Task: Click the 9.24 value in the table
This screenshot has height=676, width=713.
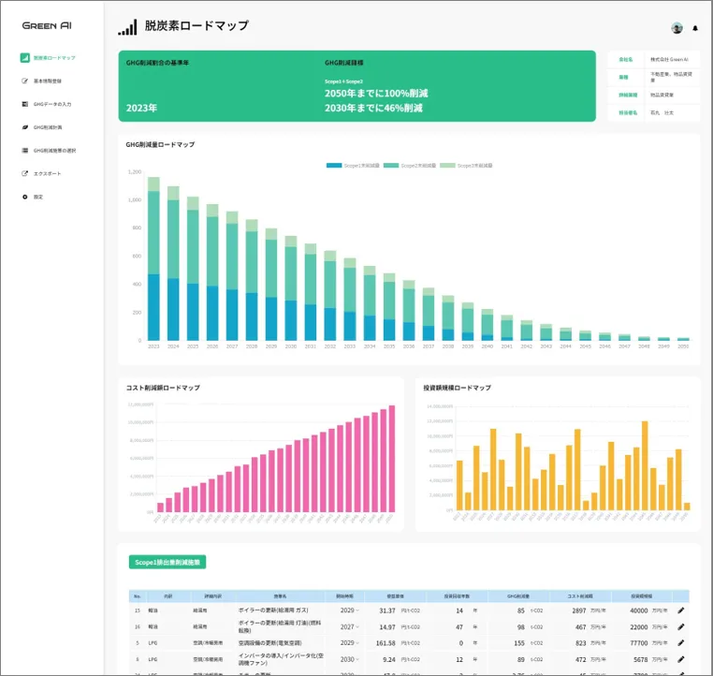Action: click(389, 659)
